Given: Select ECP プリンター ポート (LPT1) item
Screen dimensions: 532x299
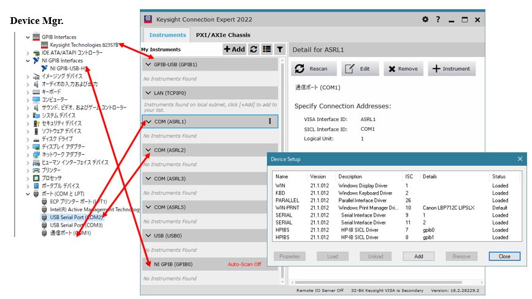Looking at the screenshot, I should click(x=79, y=201).
